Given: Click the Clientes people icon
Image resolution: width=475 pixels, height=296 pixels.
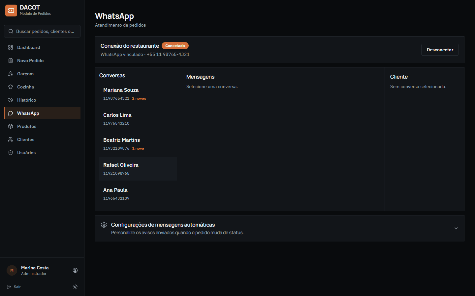Looking at the screenshot, I should (x=11, y=139).
